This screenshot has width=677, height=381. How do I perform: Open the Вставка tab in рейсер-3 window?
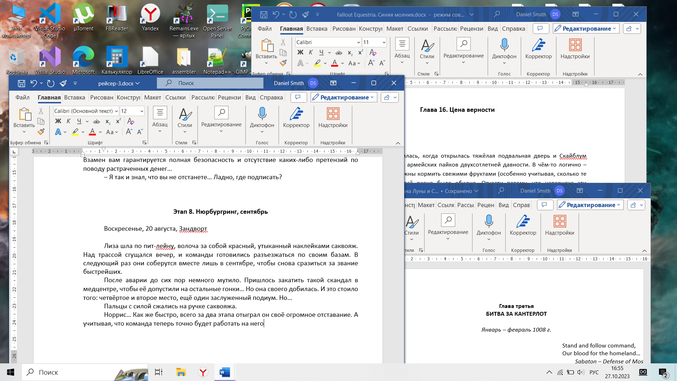click(x=74, y=97)
